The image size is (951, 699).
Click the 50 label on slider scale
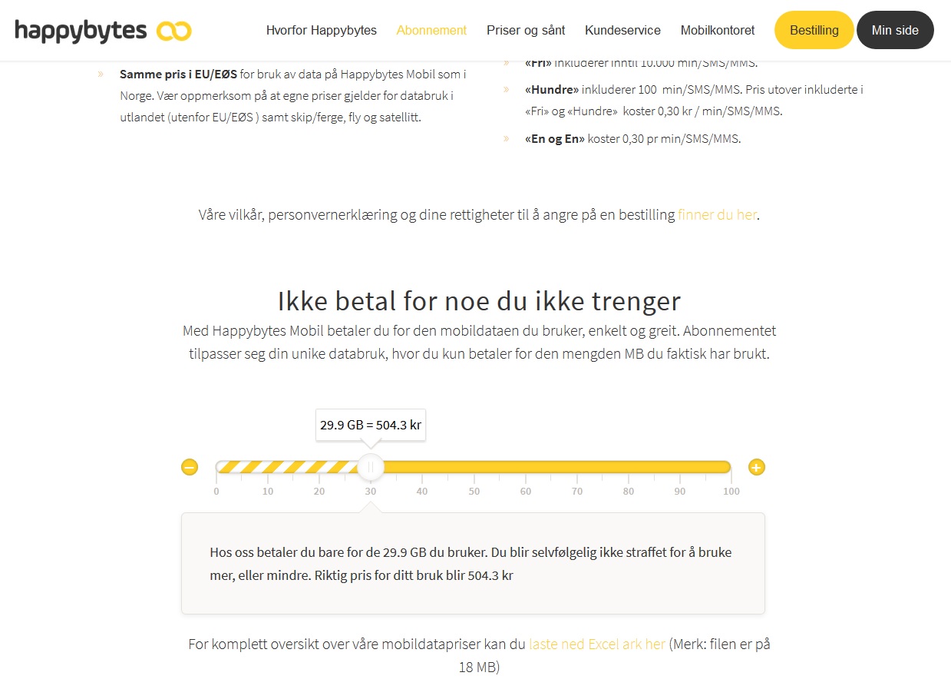coord(474,492)
